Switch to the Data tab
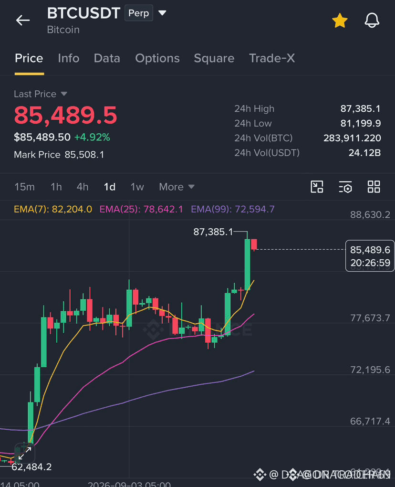395x487 pixels. click(107, 58)
